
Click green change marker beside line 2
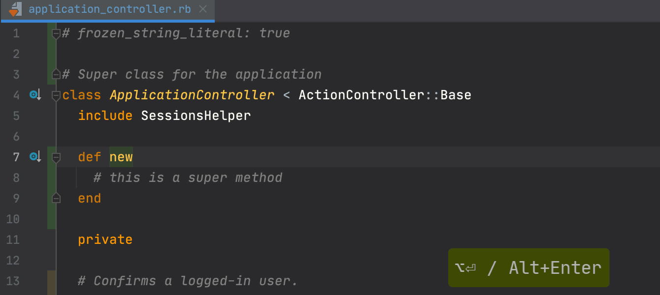point(51,54)
